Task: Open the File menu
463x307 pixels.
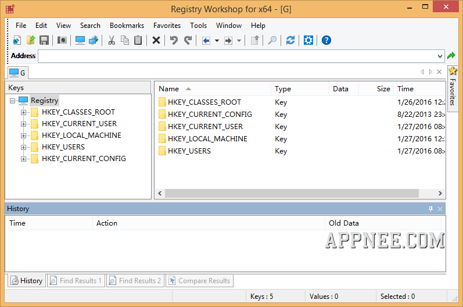Action: pyautogui.click(x=21, y=26)
